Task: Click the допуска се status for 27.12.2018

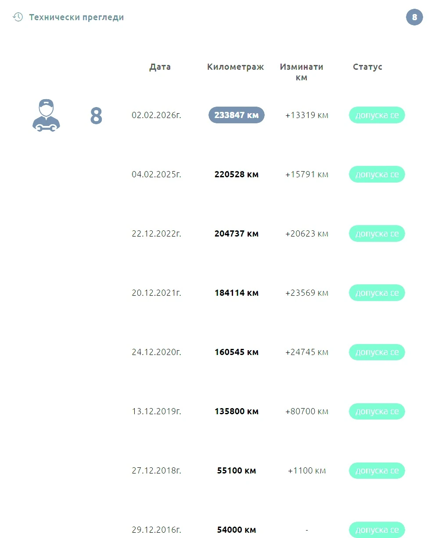Action: (x=377, y=470)
